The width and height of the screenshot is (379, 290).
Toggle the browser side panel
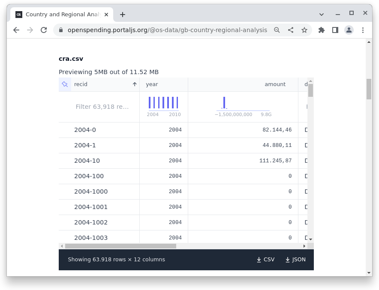click(x=335, y=30)
